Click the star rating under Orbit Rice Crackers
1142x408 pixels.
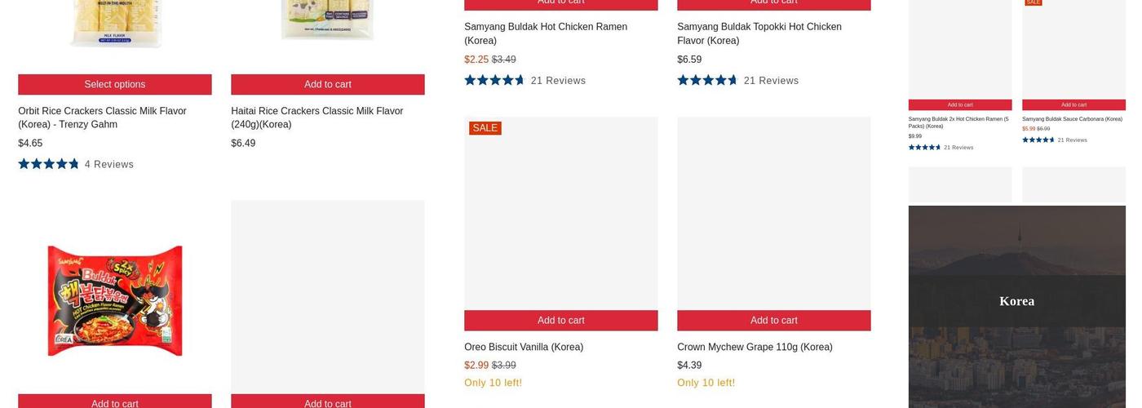[49, 164]
